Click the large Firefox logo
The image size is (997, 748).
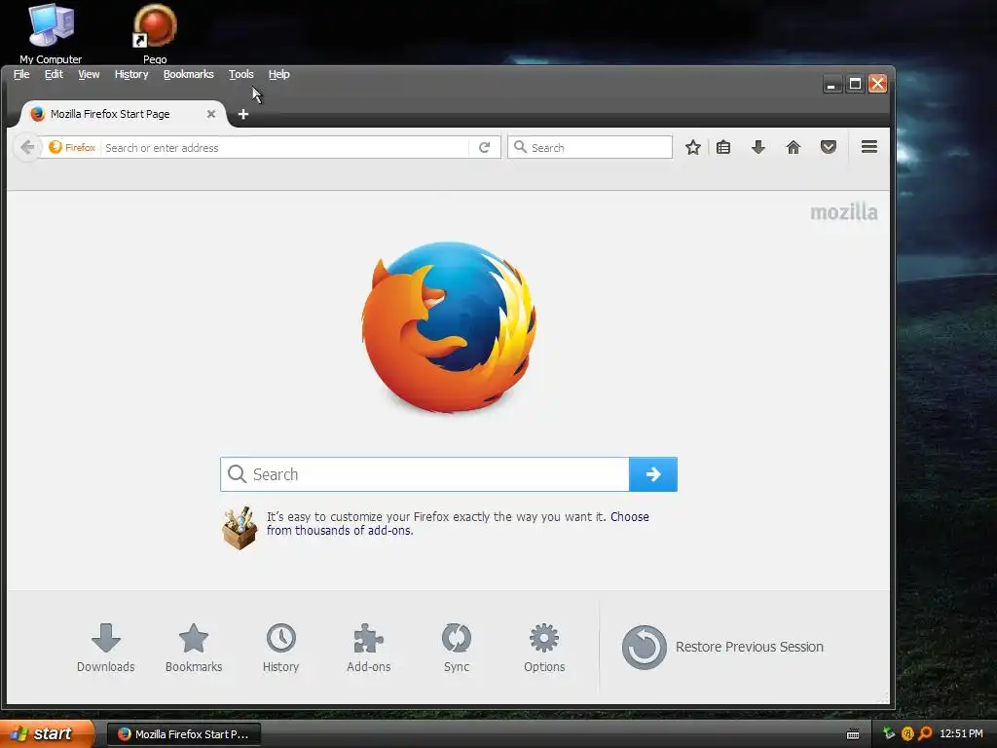[x=449, y=327]
